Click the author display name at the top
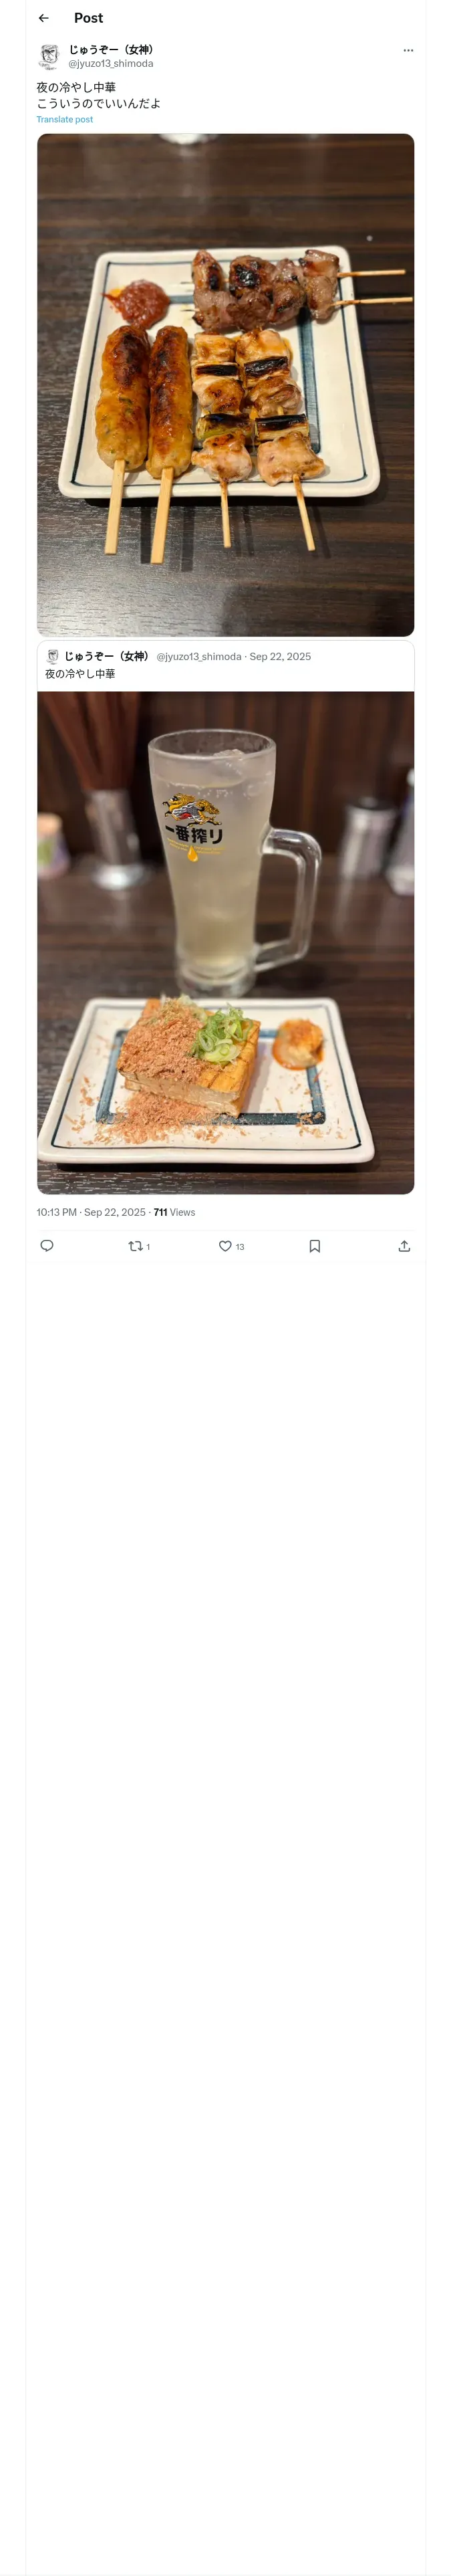This screenshot has width=451, height=2576. point(111,50)
